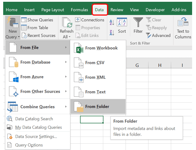The width and height of the screenshot is (196, 150).
Task: Click the Show Queries icon
Action: click(24, 20)
